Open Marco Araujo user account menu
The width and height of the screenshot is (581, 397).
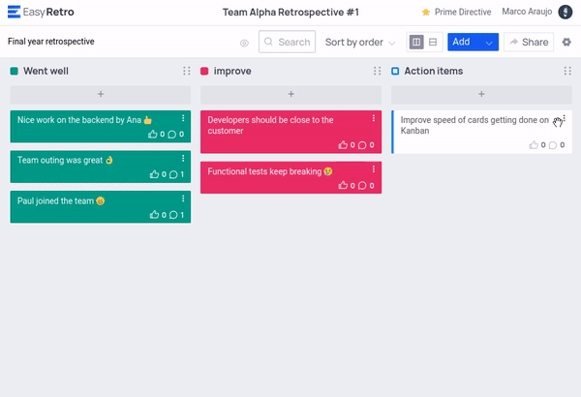[565, 12]
